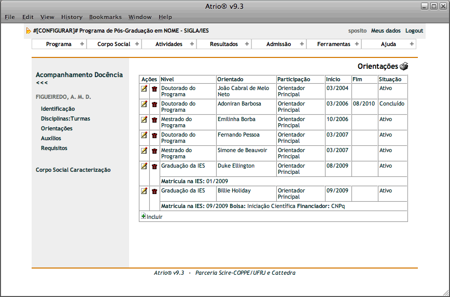This screenshot has height=297, width=450.
Task: Open the Bookmarks menu
Action: pos(105,17)
